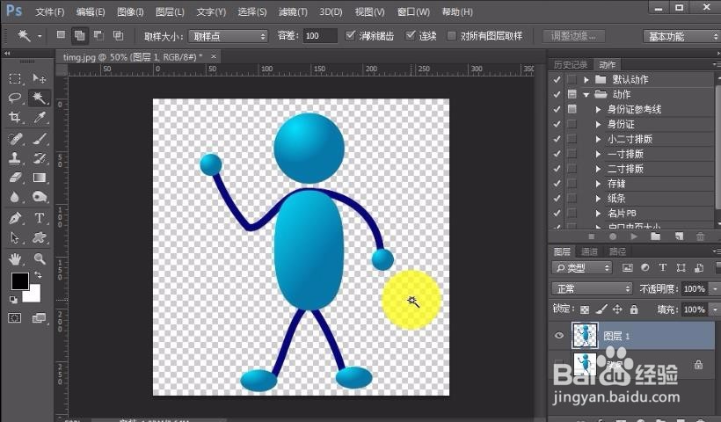The width and height of the screenshot is (721, 422).
Task: Open the 滤镜(T) menu
Action: tap(293, 12)
